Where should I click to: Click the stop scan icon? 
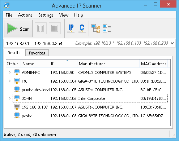pos(55,28)
